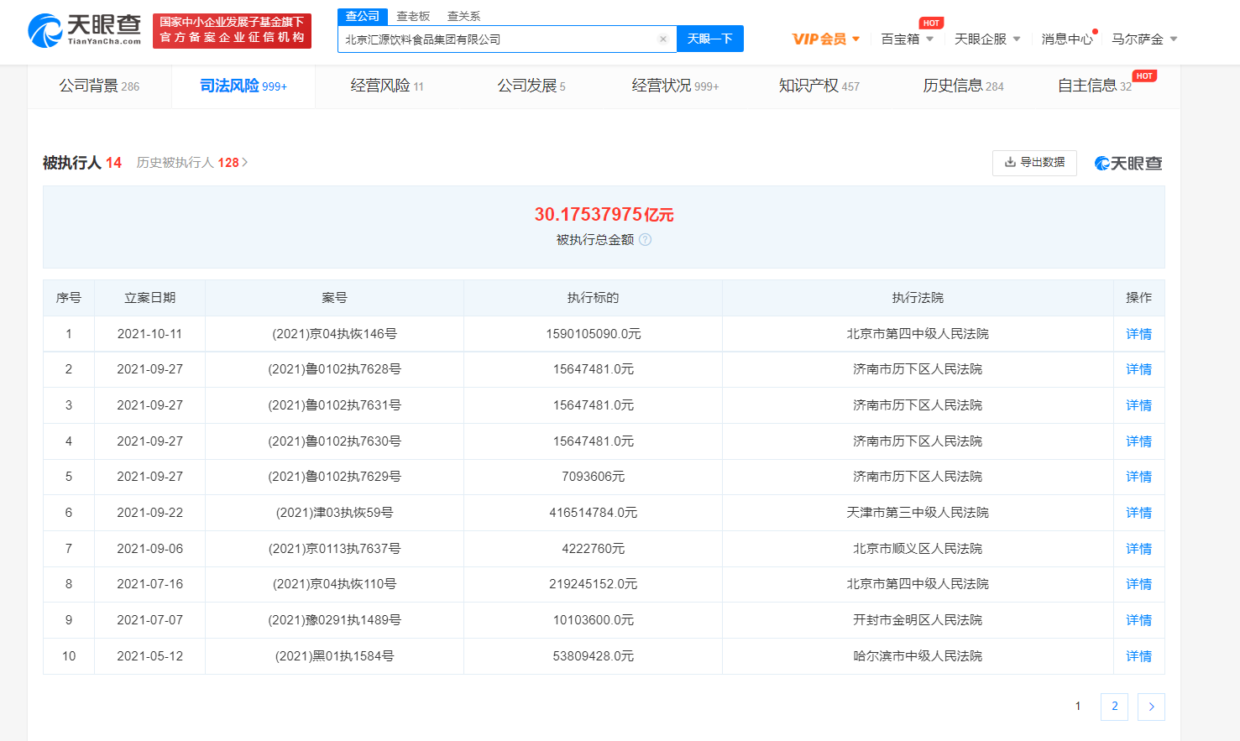Viewport: 1240px width, 741px height.
Task: Click 导出数据 export button
Action: pos(1034,162)
